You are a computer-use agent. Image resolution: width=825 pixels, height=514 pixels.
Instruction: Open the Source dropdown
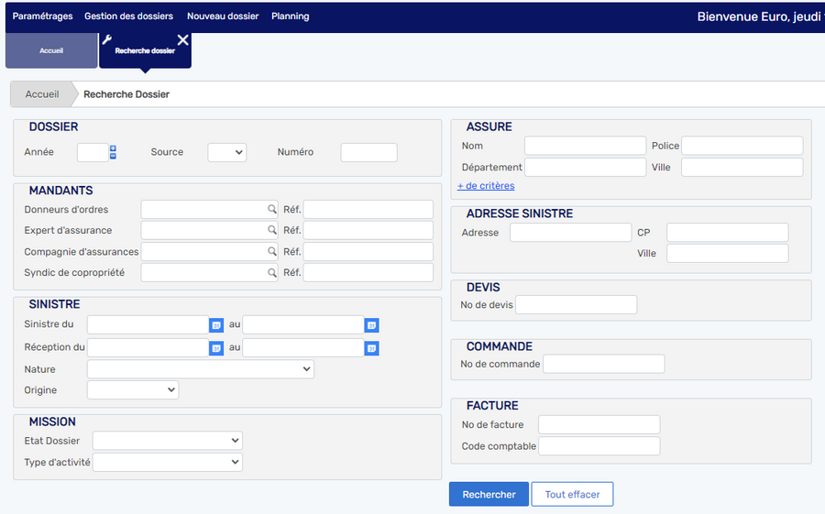(x=226, y=153)
